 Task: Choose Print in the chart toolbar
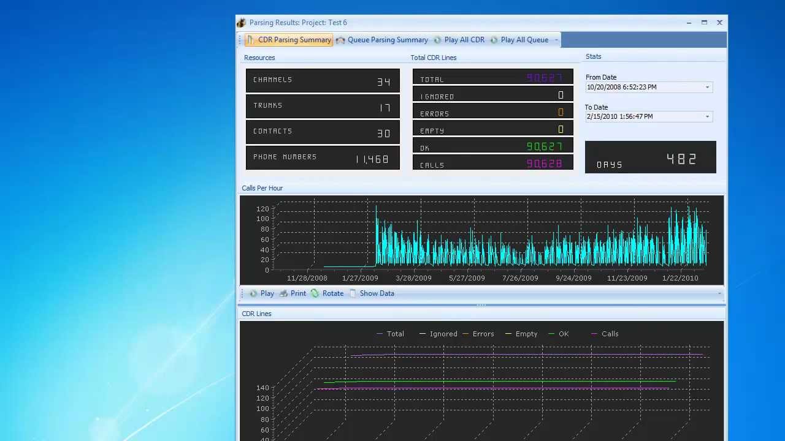[293, 293]
